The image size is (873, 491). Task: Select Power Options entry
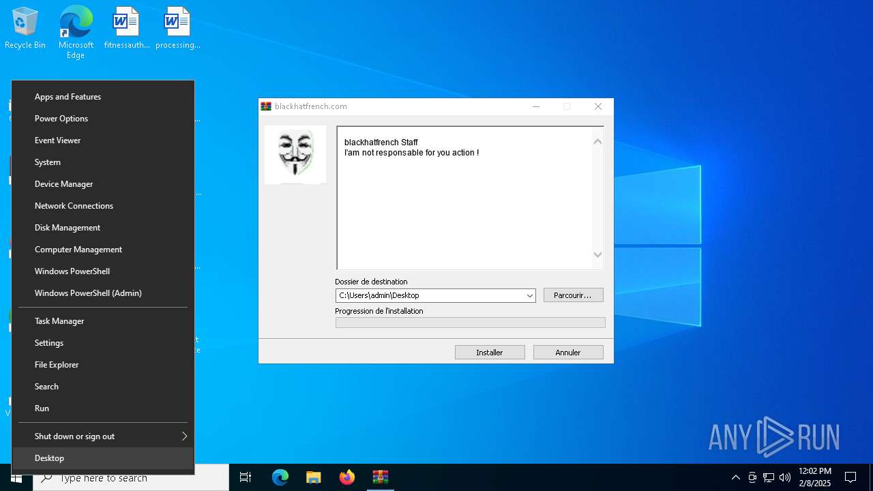click(103, 119)
